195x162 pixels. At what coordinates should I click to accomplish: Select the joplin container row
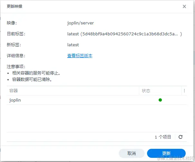tap(97, 100)
